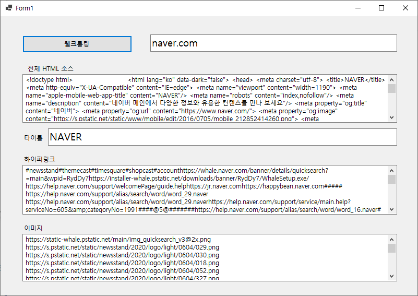Click the hyperlink line with WhaleSetup.exe
The height and width of the screenshot is (296, 418).
[168, 178]
